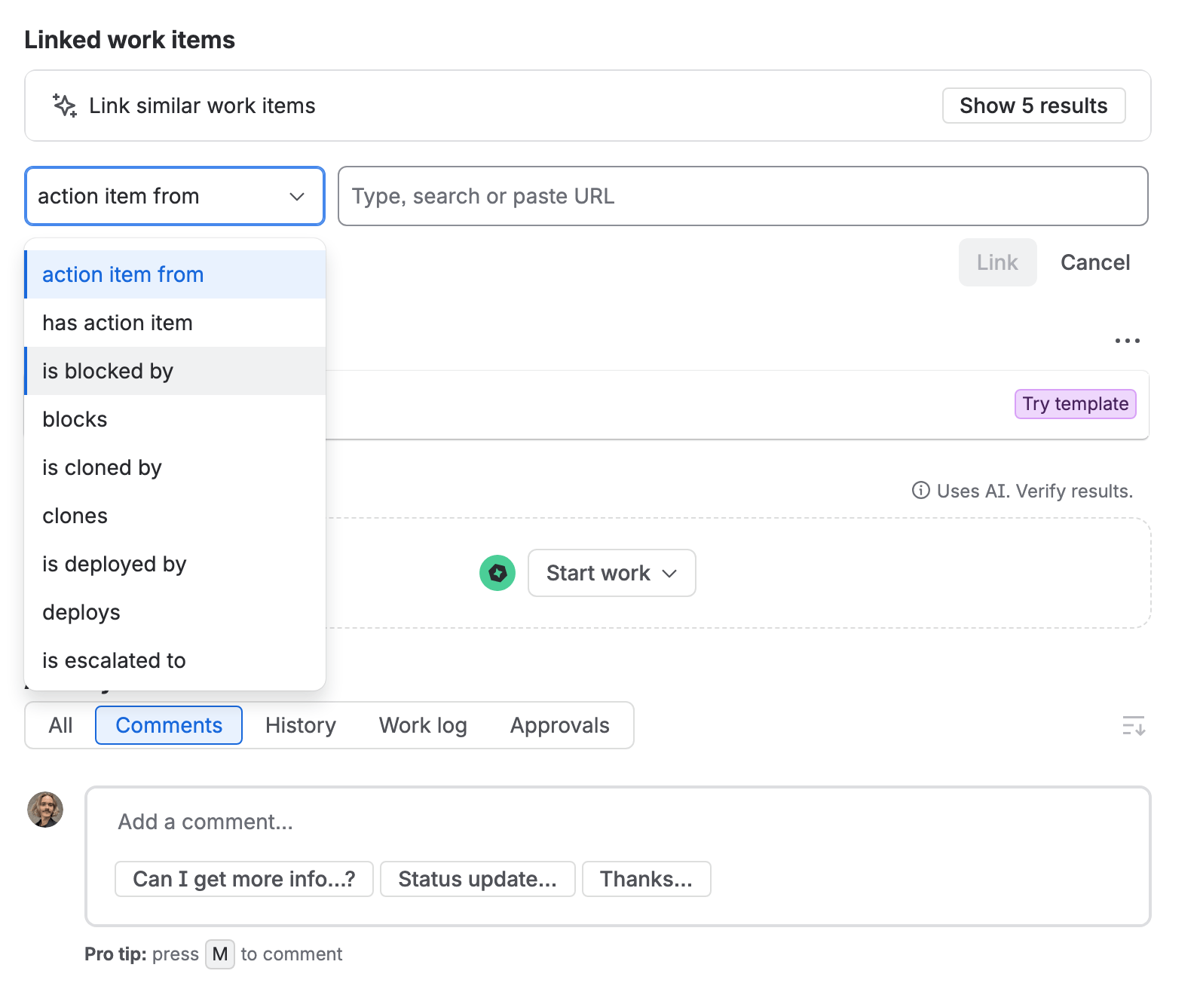Select 'action item from' option in list
This screenshot has width=1200, height=986.
(x=175, y=274)
